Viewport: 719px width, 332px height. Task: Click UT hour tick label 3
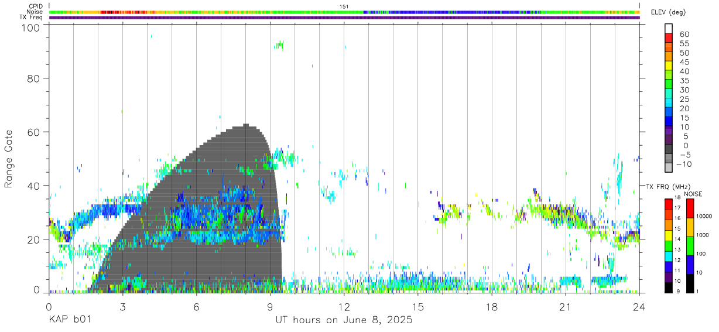point(123,306)
